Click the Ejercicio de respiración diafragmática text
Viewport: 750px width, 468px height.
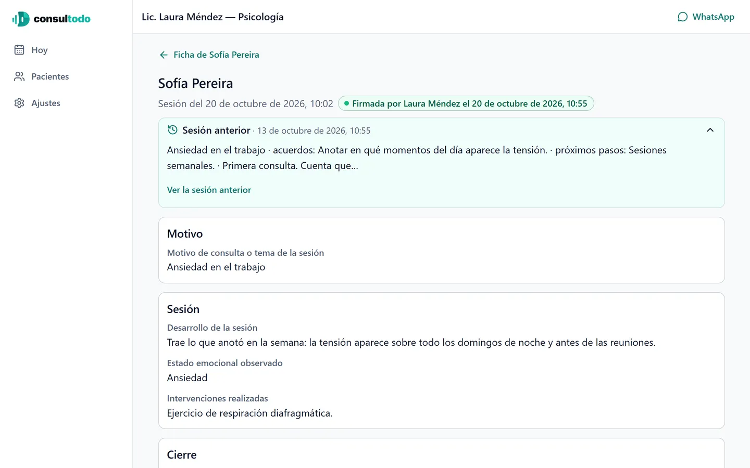[249, 413]
